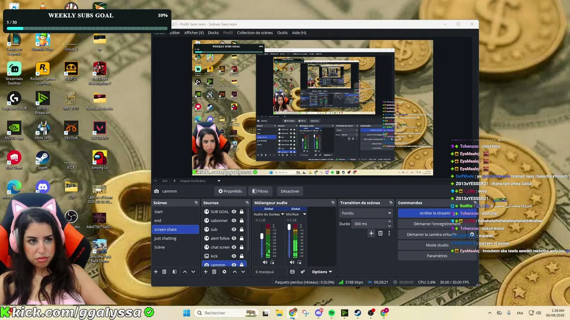Screen dimensions: 570x320
Task: Mute the Audio du bureau speaker icon
Action: click(x=265, y=262)
